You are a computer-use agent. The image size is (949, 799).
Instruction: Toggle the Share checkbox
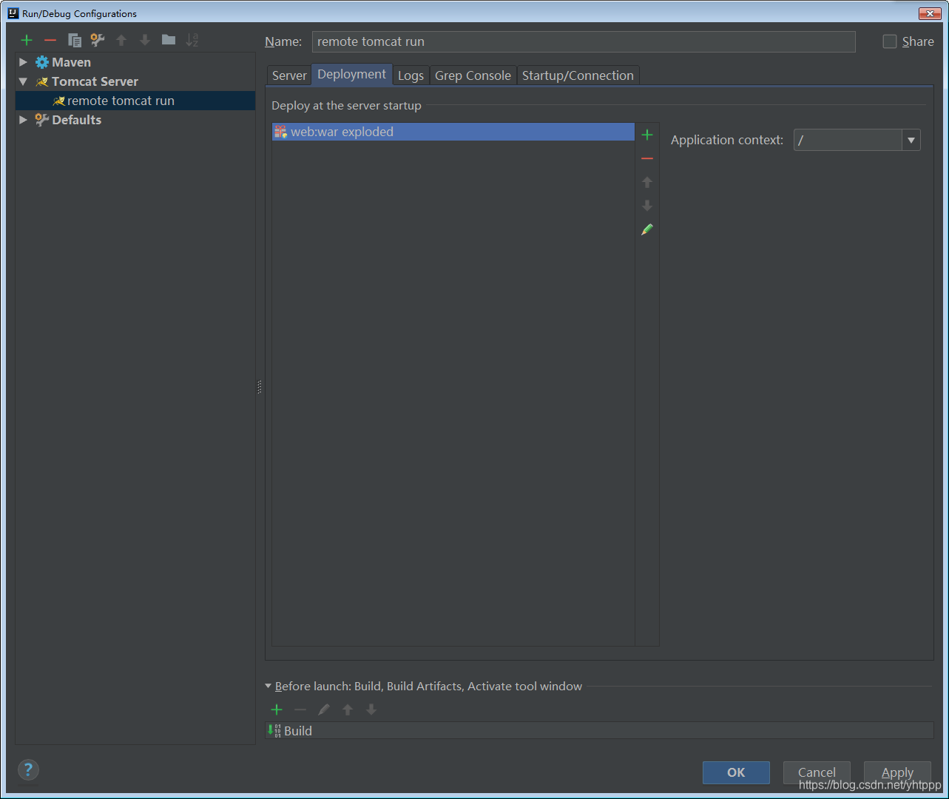pos(890,41)
